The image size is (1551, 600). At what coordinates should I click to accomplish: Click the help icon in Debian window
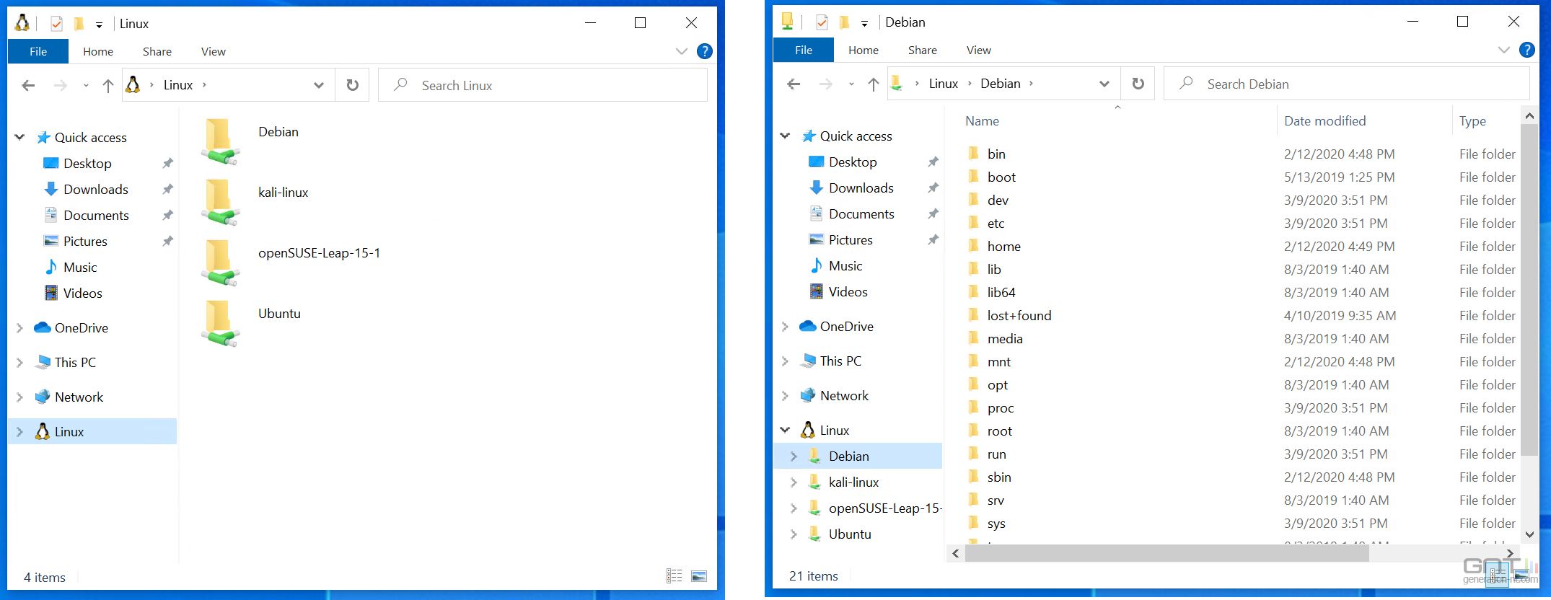click(x=1526, y=50)
